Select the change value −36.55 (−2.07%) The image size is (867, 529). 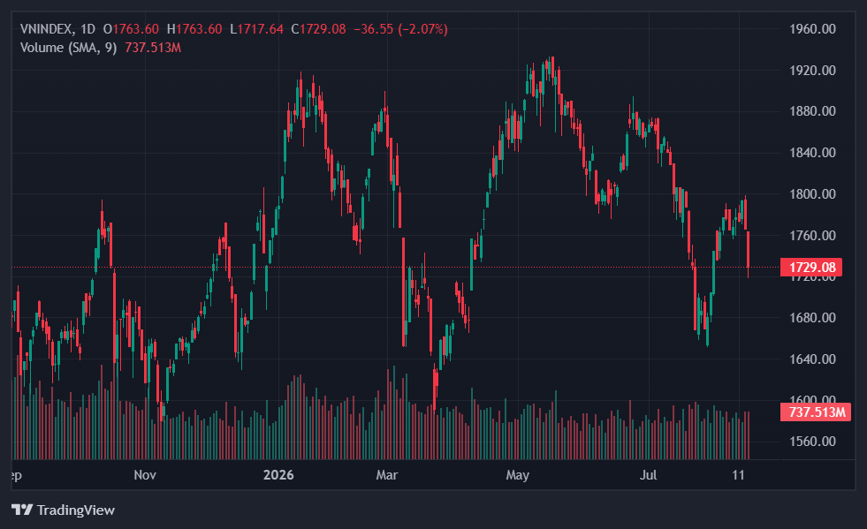[401, 29]
